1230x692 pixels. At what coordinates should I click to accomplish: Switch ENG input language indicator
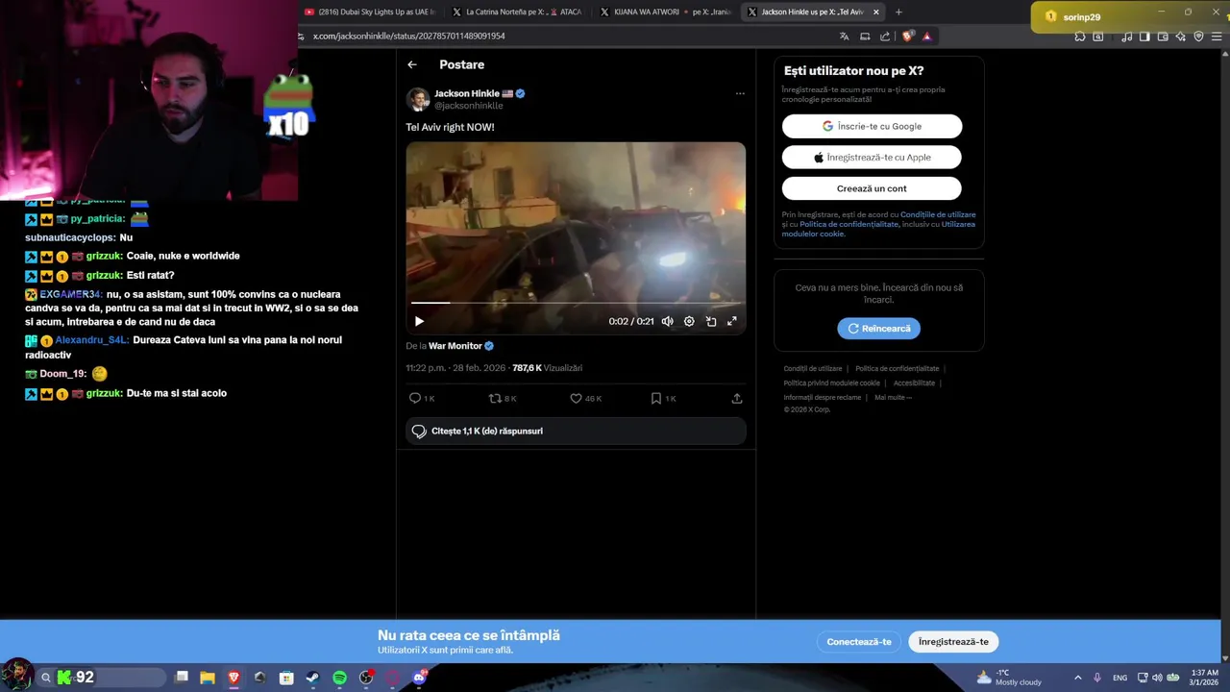[1120, 678]
